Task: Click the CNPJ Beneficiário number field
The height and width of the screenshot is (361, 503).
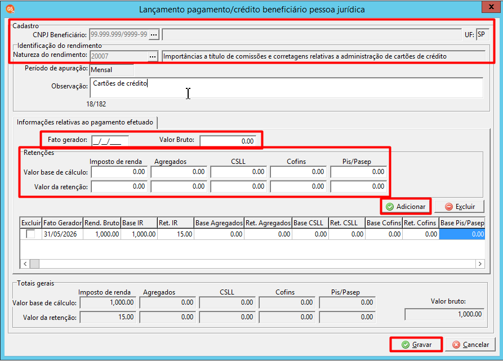Action: [119, 34]
